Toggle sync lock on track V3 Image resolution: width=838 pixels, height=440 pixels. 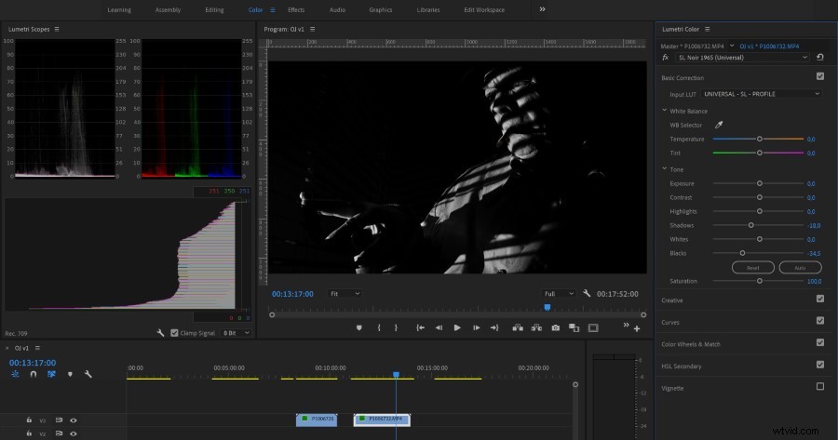tap(59, 420)
